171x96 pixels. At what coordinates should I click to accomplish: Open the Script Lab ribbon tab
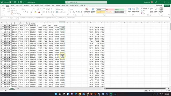click(82, 6)
